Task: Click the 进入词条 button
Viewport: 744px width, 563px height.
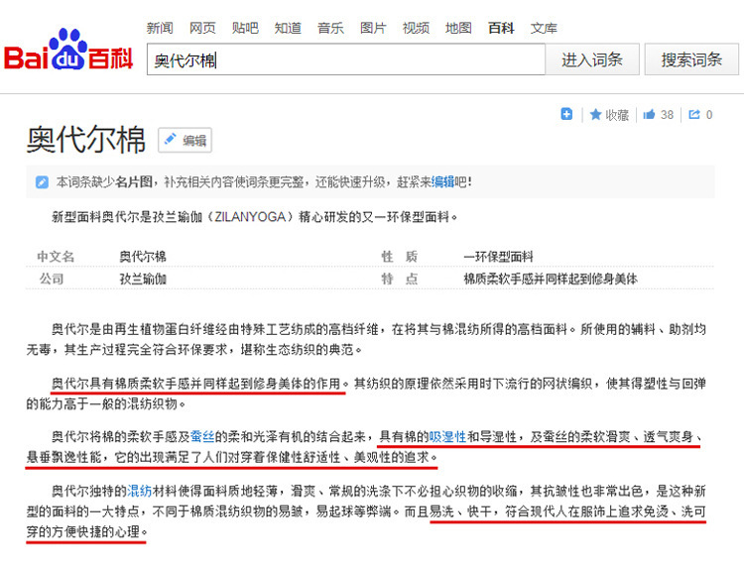Action: pyautogui.click(x=592, y=59)
